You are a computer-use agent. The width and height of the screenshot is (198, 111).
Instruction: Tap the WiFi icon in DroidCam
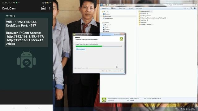point(7,16)
